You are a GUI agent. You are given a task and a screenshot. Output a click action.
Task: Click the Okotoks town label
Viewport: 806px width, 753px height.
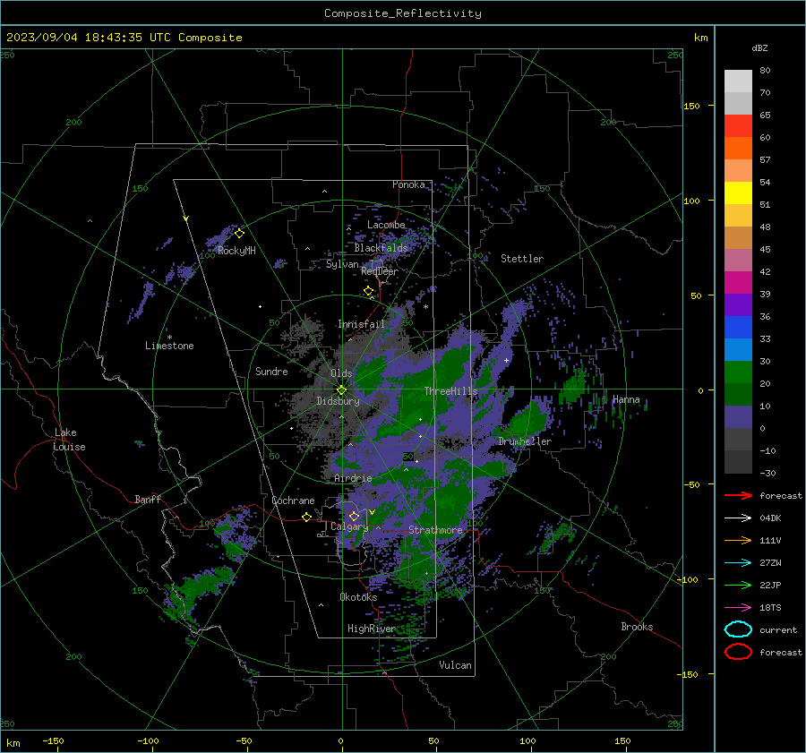pyautogui.click(x=358, y=597)
